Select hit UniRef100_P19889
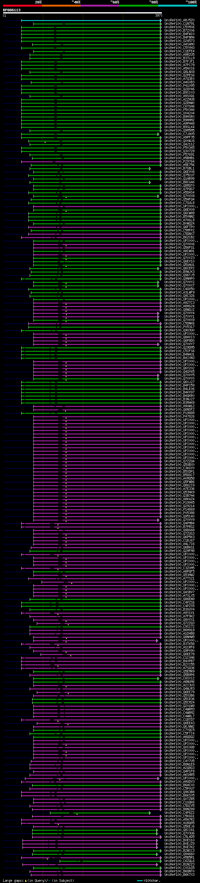 click(179, 413)
